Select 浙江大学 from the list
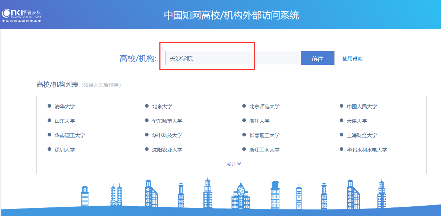This screenshot has width=441, height=216. [259, 121]
